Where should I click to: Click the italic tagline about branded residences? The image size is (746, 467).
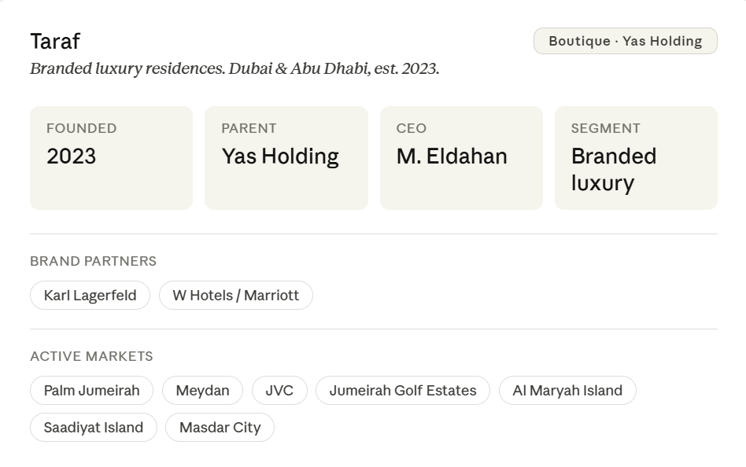[235, 68]
